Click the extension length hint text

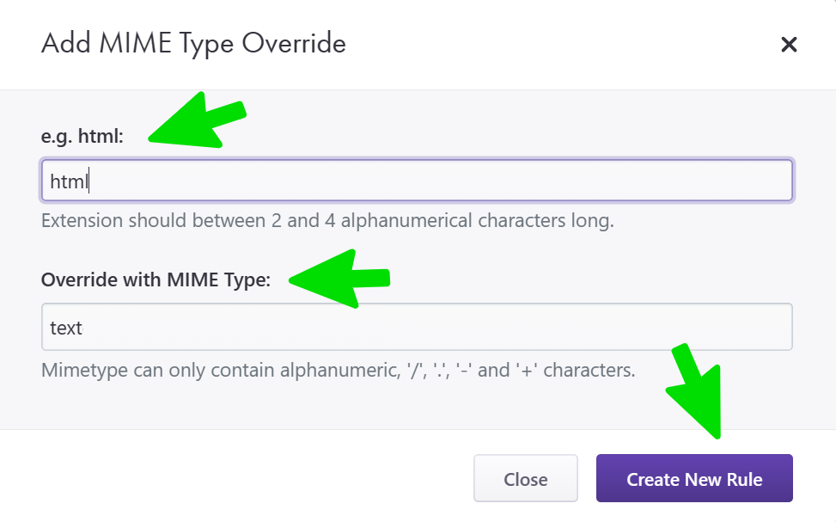327,220
